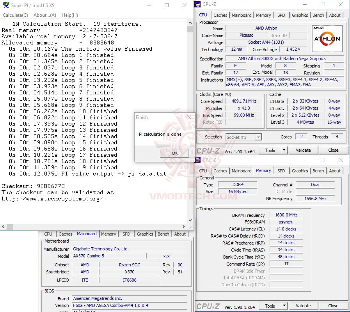Viewport: 350px width, 312px height.
Task: Select Memory tab in the CPU-Z Mainboard window
Action: [x=108, y=234]
